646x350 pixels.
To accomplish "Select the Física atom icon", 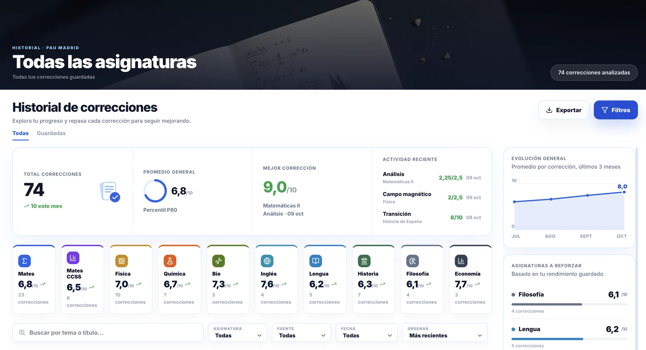I will tap(122, 261).
